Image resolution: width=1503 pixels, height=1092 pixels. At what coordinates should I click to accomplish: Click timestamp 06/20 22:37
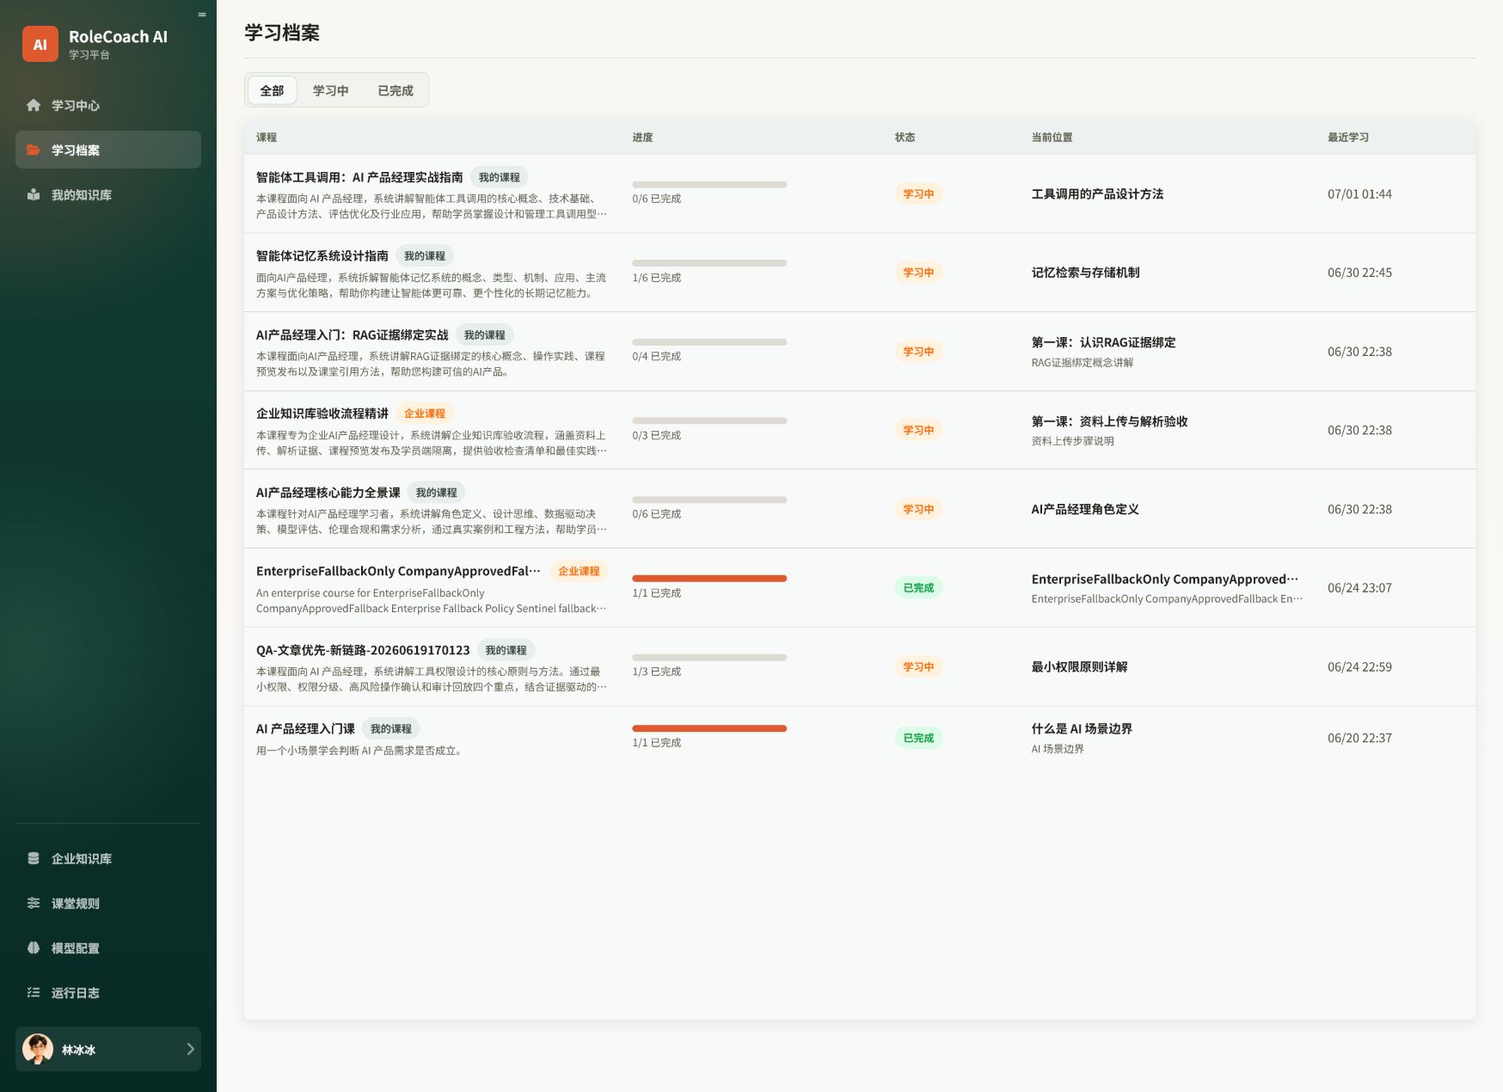click(1359, 738)
